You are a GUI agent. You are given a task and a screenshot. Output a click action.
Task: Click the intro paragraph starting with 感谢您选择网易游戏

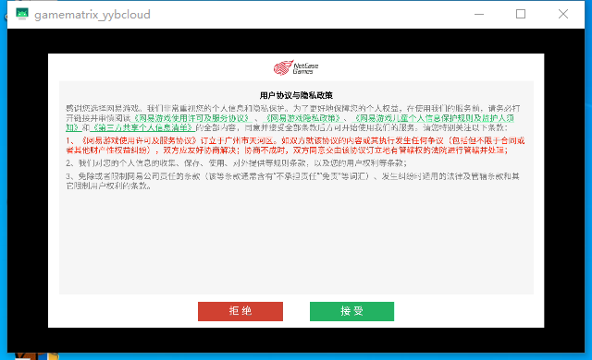[x=293, y=118]
